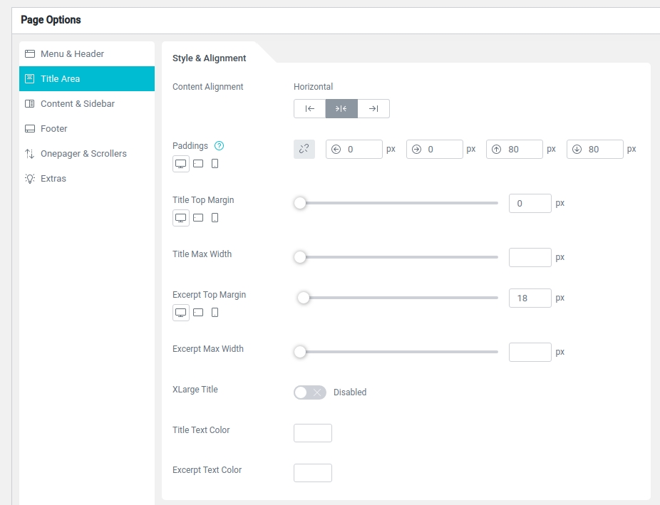
Task: Switch to the Extras section
Action: click(53, 179)
